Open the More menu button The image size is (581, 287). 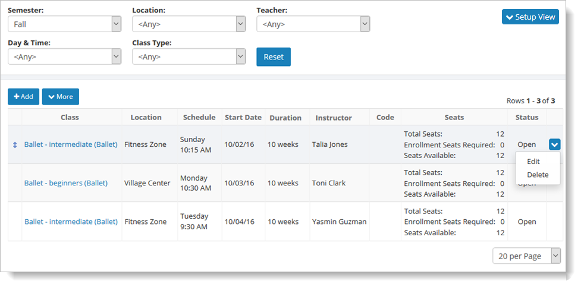point(60,97)
